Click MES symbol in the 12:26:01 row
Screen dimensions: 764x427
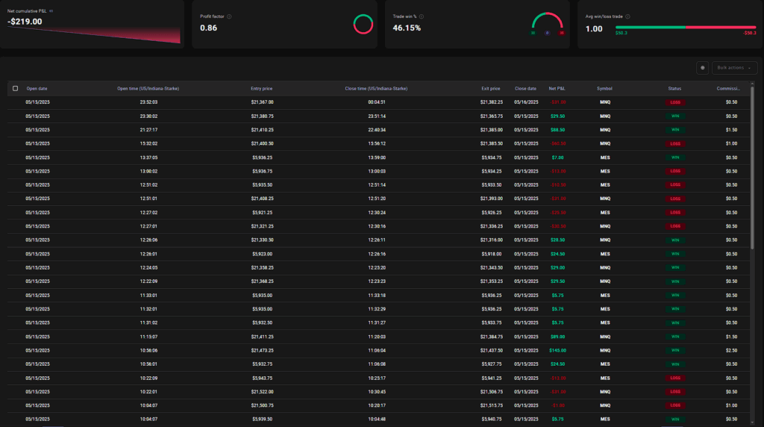coord(604,254)
